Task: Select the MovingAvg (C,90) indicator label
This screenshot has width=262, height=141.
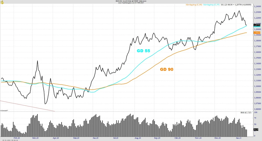Action: pos(194,5)
